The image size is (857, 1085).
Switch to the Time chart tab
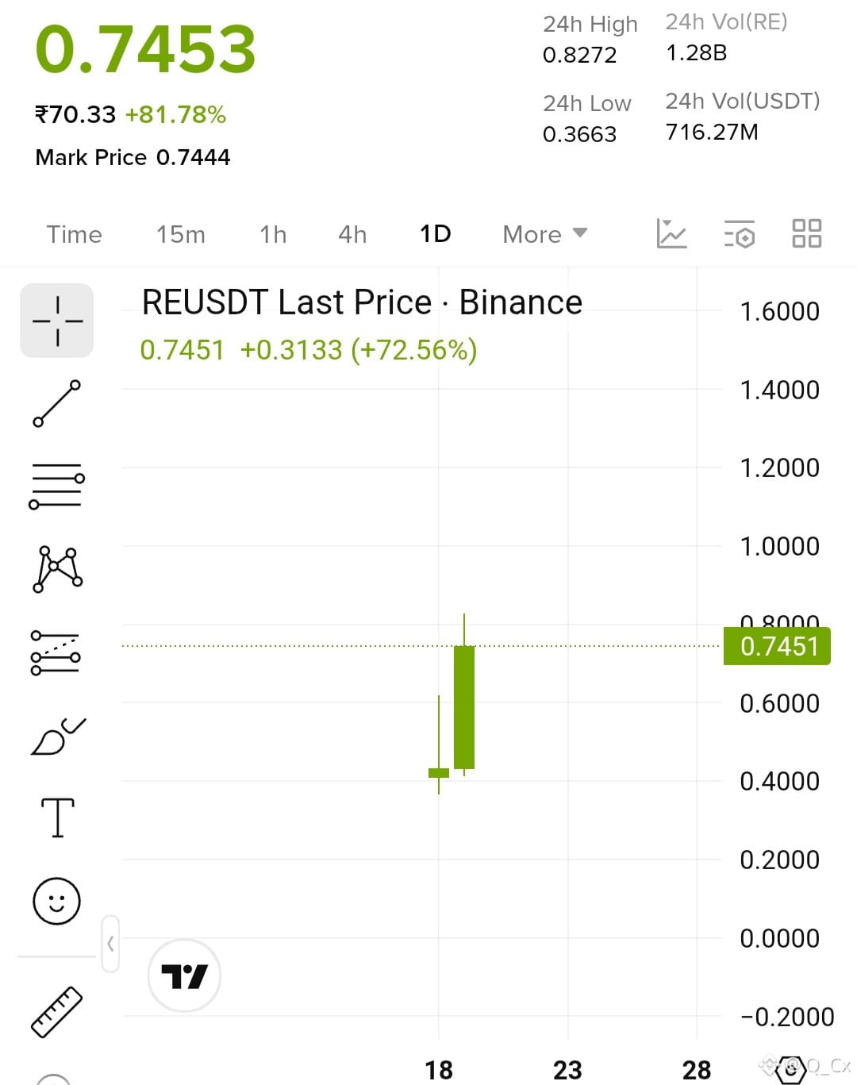click(74, 234)
